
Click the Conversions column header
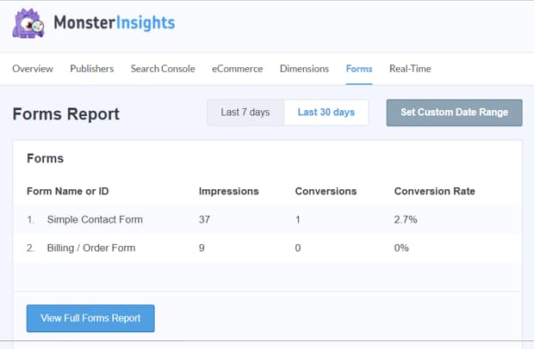point(326,192)
